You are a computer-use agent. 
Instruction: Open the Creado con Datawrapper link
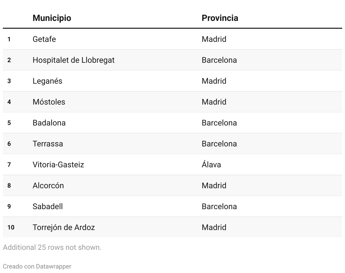click(37, 266)
